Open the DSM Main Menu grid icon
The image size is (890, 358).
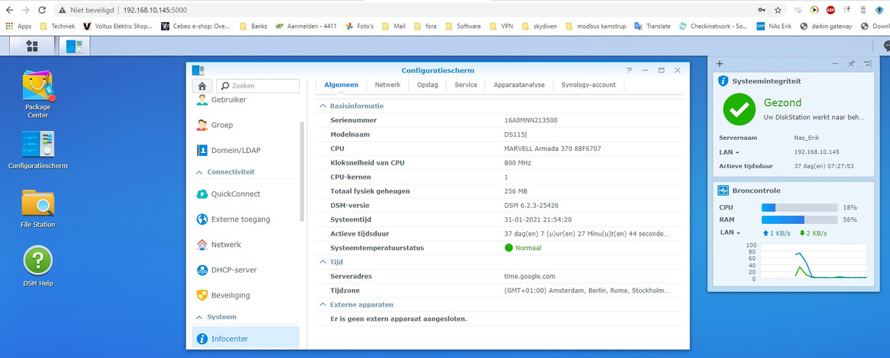coord(32,46)
